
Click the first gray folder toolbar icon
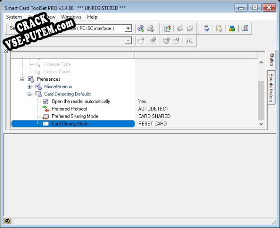point(180,28)
